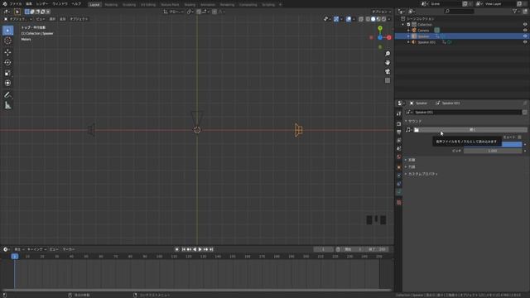Hide the Camera object in the outliner

525,30
